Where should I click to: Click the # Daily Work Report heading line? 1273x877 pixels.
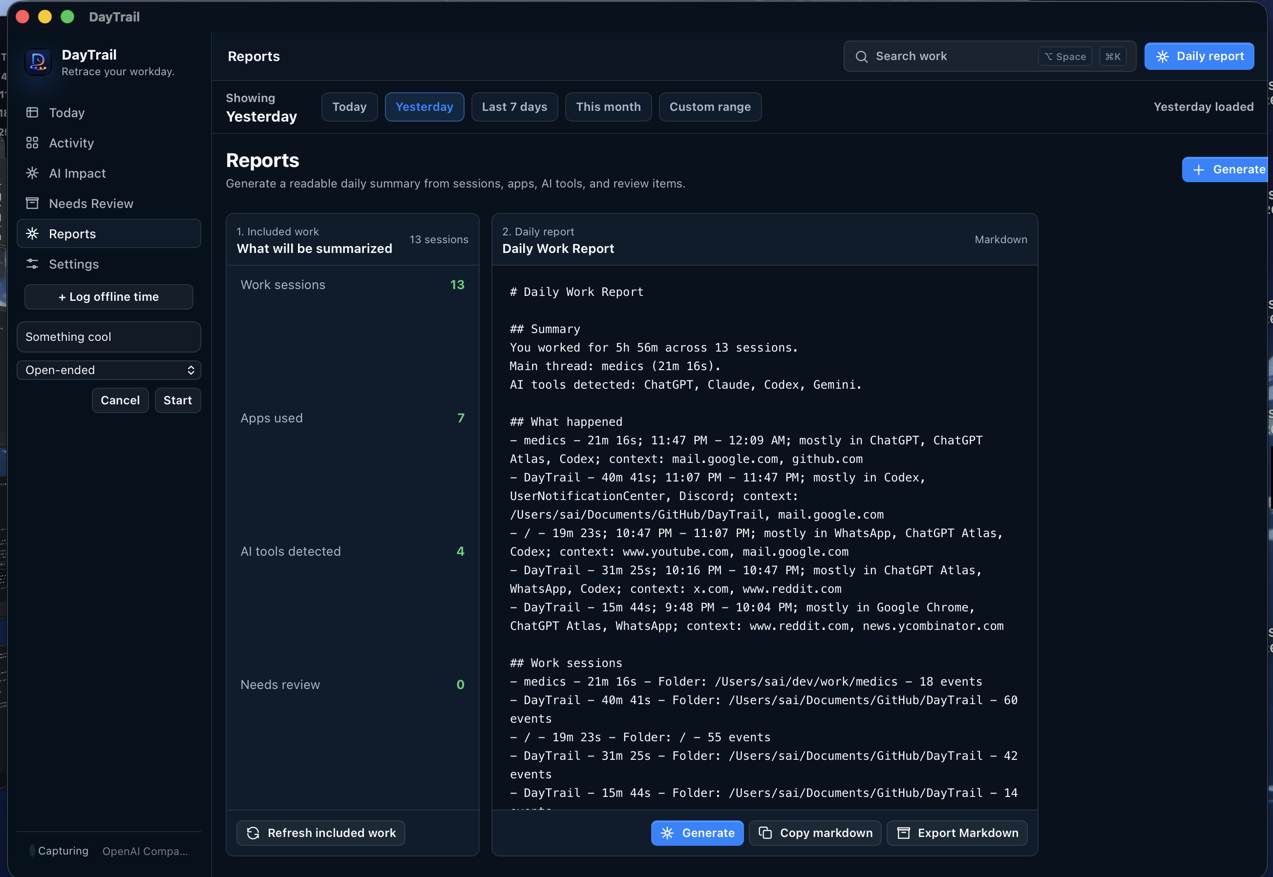click(x=576, y=292)
